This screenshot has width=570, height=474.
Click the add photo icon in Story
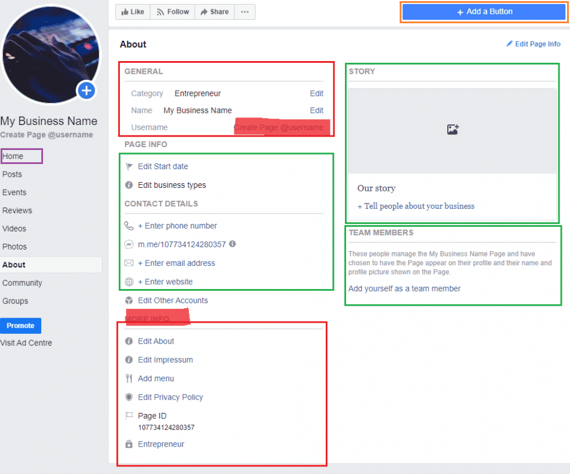[x=453, y=130]
